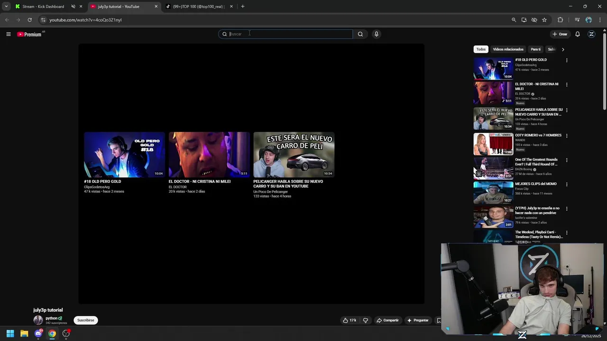Open the Chrome three-dot menu
This screenshot has height=341, width=607.
pyautogui.click(x=600, y=20)
